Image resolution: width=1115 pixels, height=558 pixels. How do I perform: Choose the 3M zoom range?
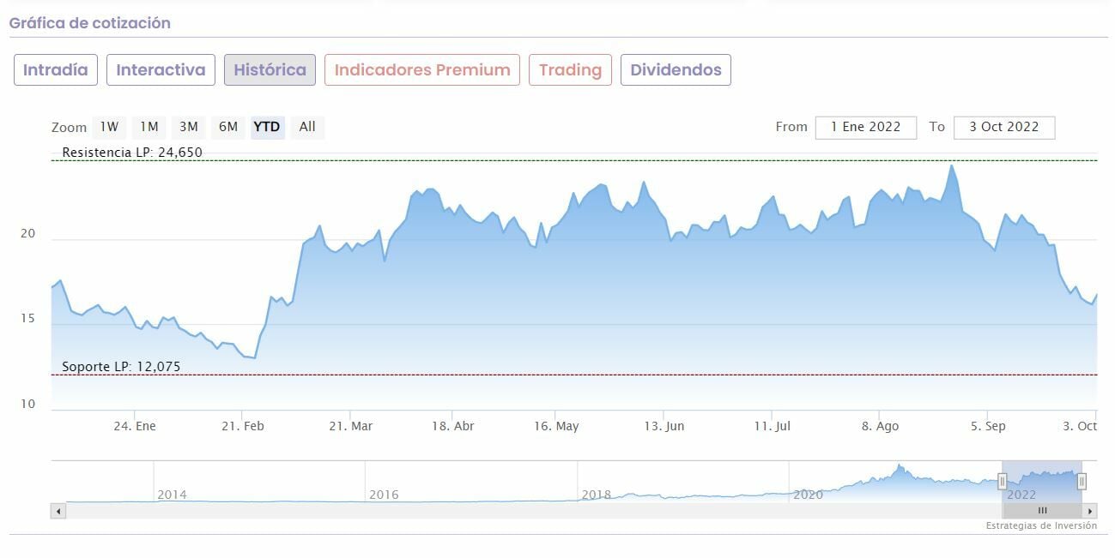[x=189, y=127]
